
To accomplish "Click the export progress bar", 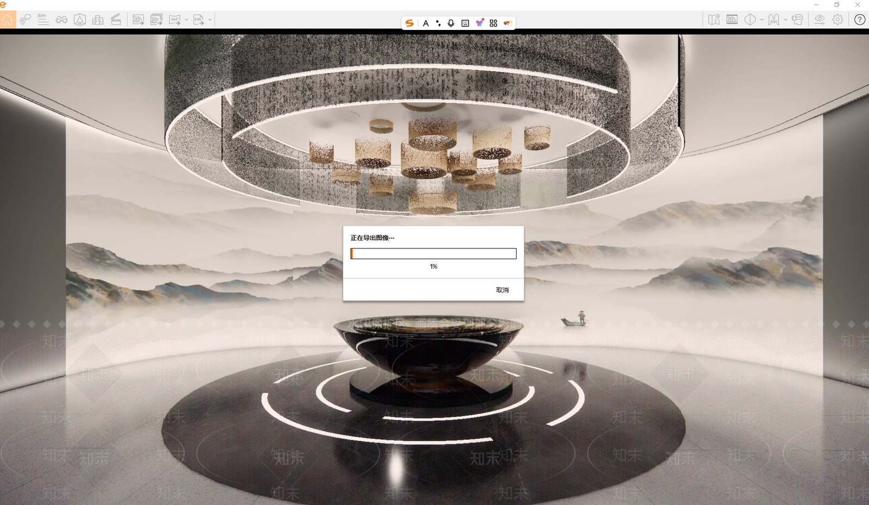I will pyautogui.click(x=433, y=254).
